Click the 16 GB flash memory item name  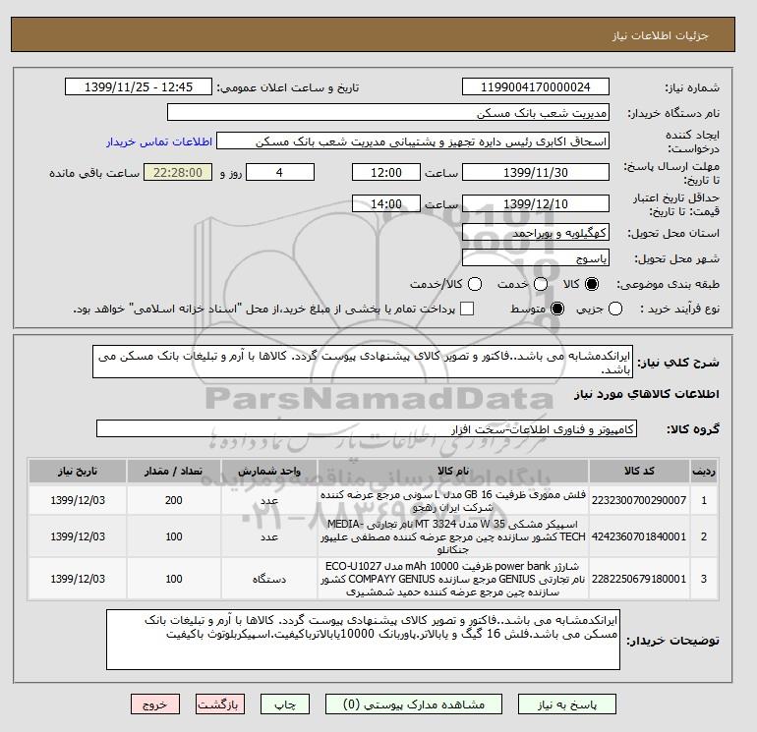(x=453, y=501)
